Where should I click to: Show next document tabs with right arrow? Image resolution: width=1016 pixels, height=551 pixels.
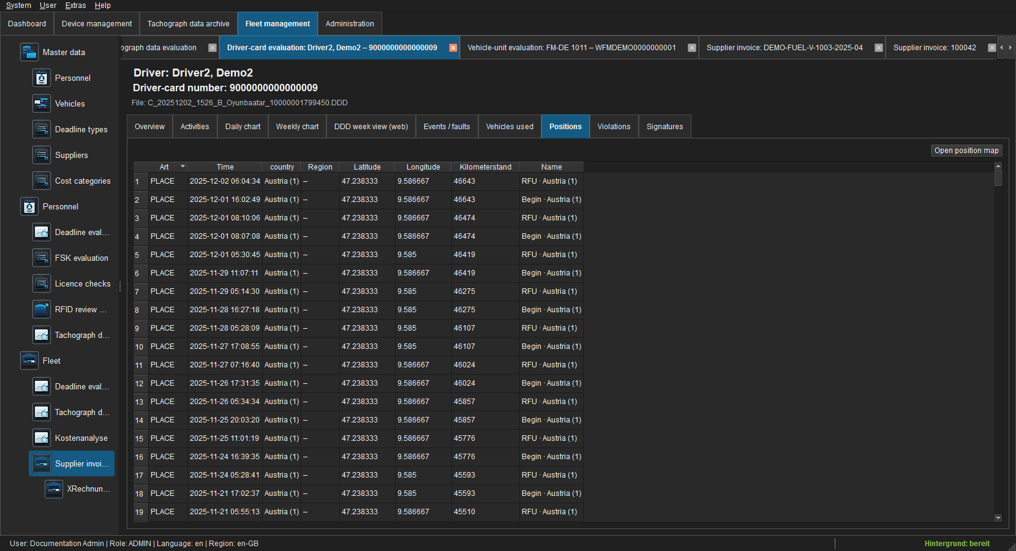pos(1010,48)
